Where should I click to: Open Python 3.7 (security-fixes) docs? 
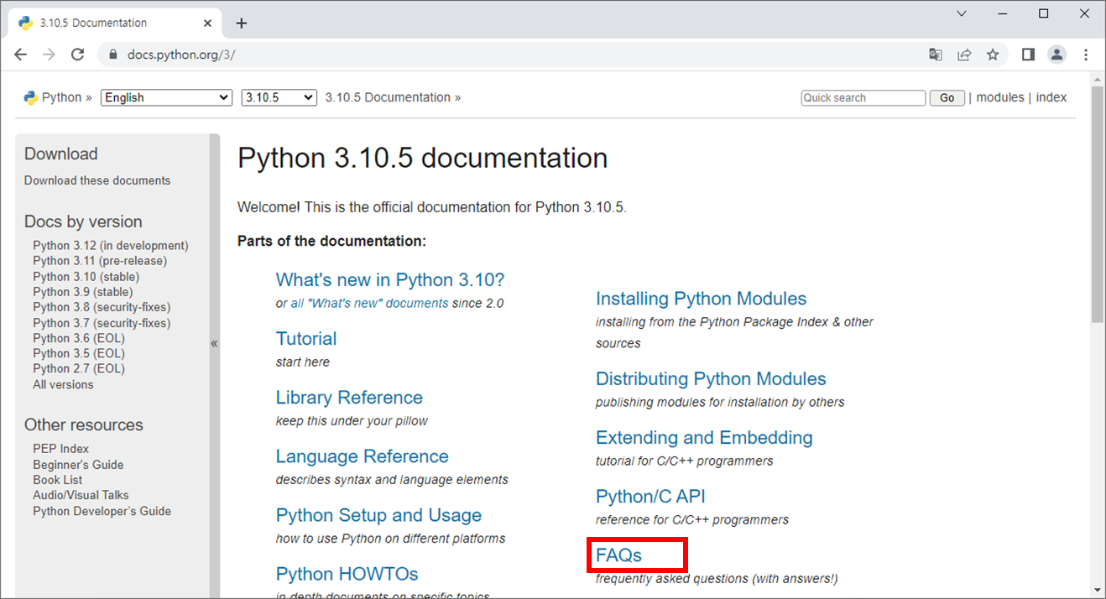pos(102,323)
